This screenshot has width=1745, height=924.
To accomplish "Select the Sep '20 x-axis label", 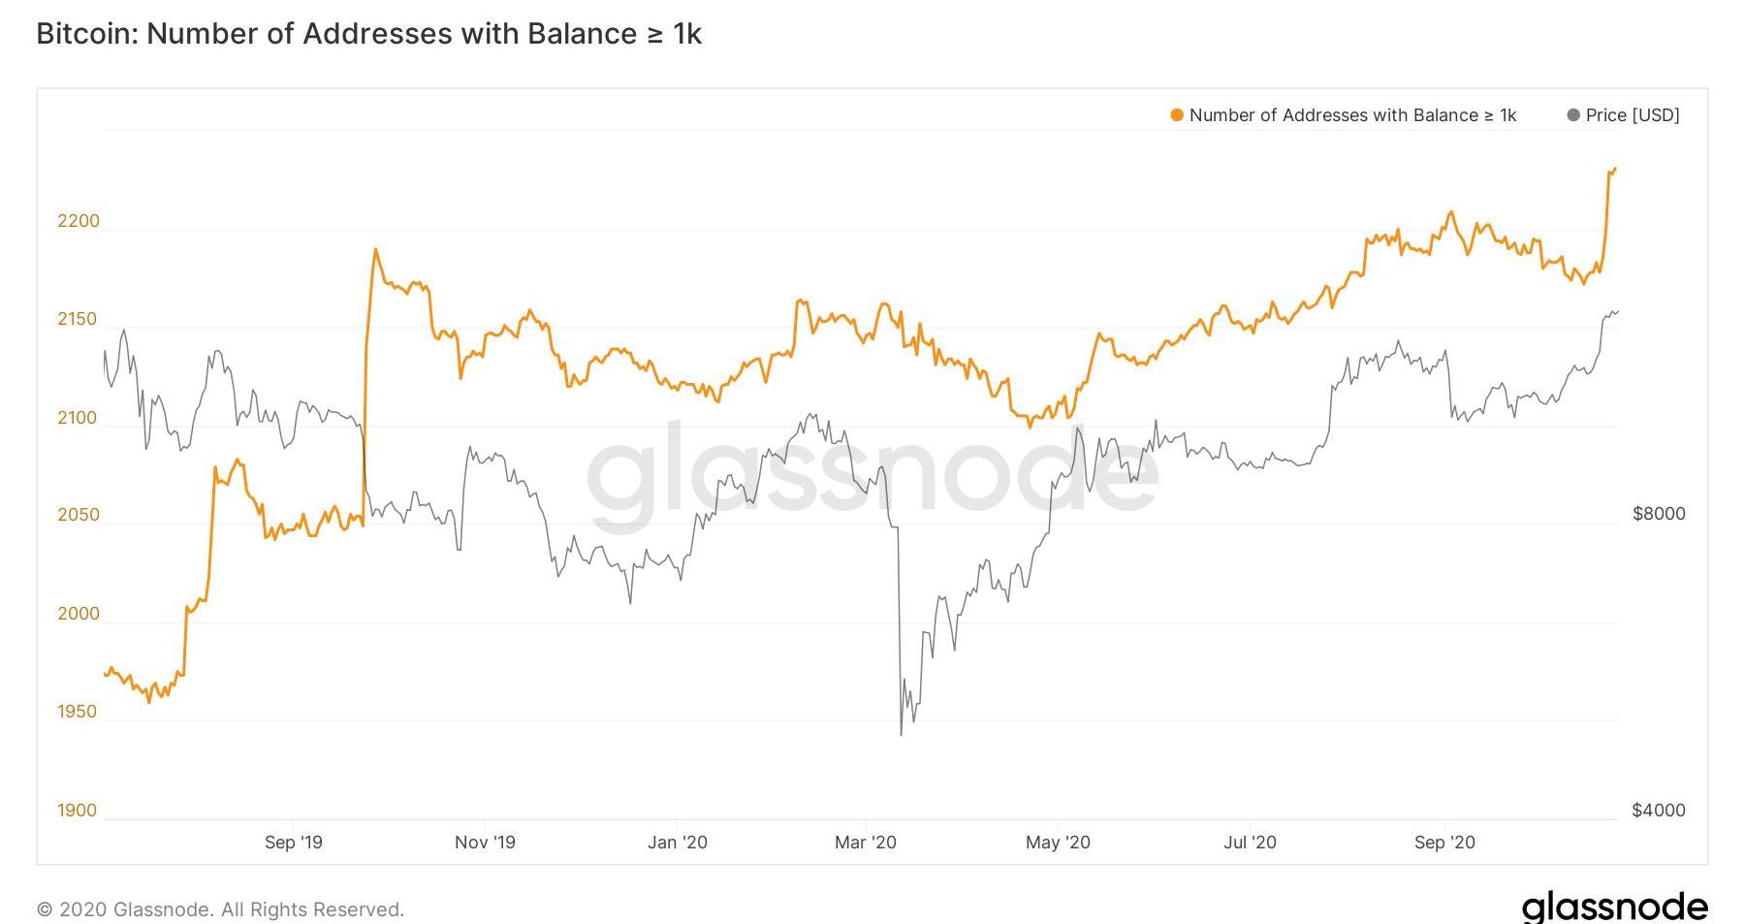I will (x=1444, y=843).
